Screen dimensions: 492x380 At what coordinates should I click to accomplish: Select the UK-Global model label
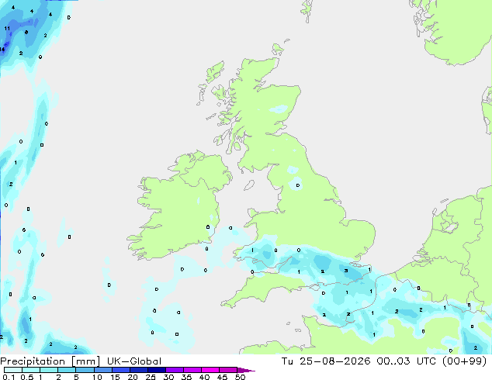(134, 361)
